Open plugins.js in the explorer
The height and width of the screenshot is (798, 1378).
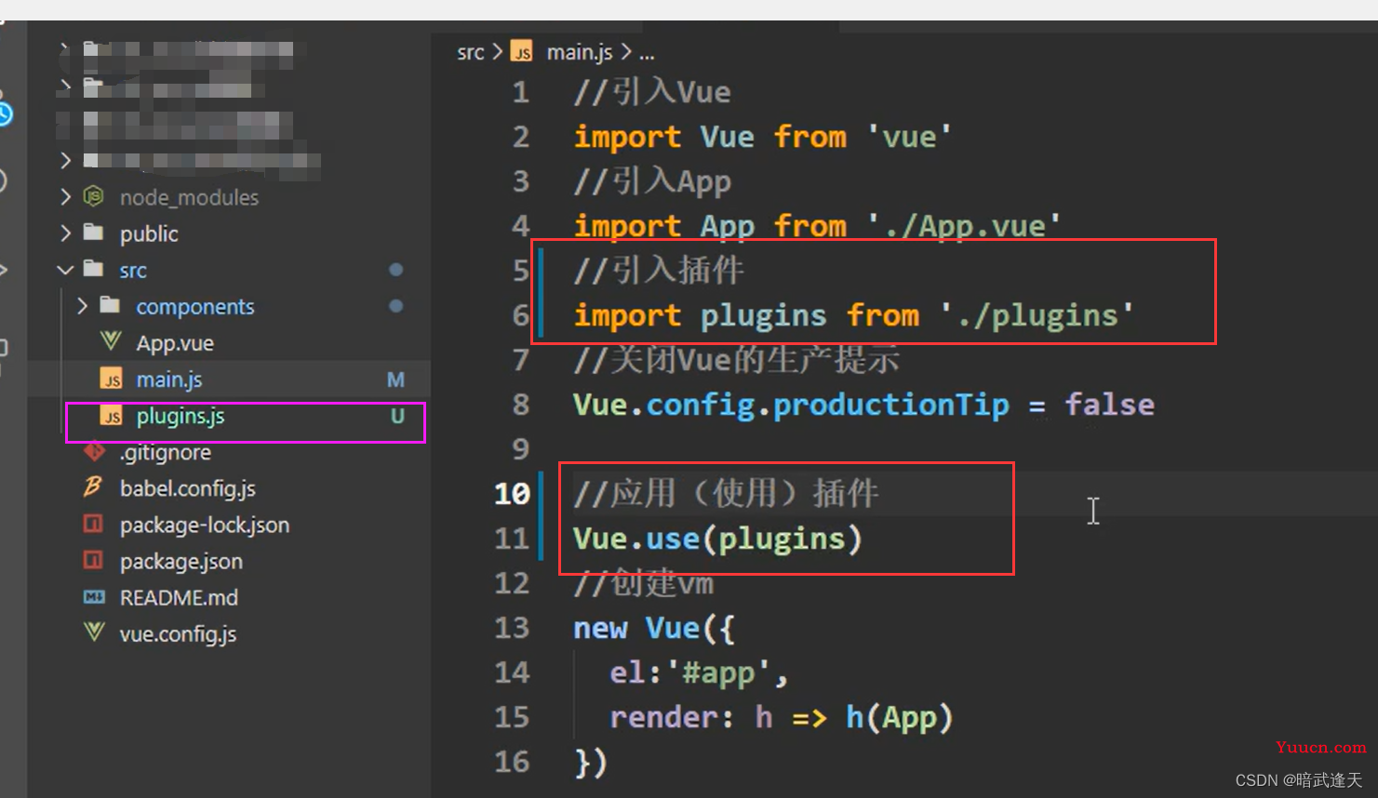181,416
